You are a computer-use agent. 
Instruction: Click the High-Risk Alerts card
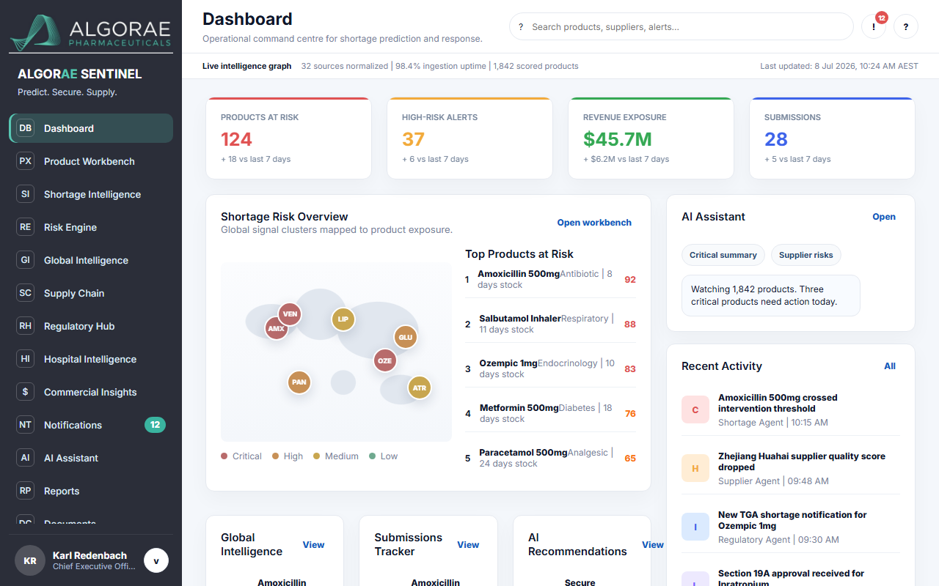pyautogui.click(x=469, y=138)
